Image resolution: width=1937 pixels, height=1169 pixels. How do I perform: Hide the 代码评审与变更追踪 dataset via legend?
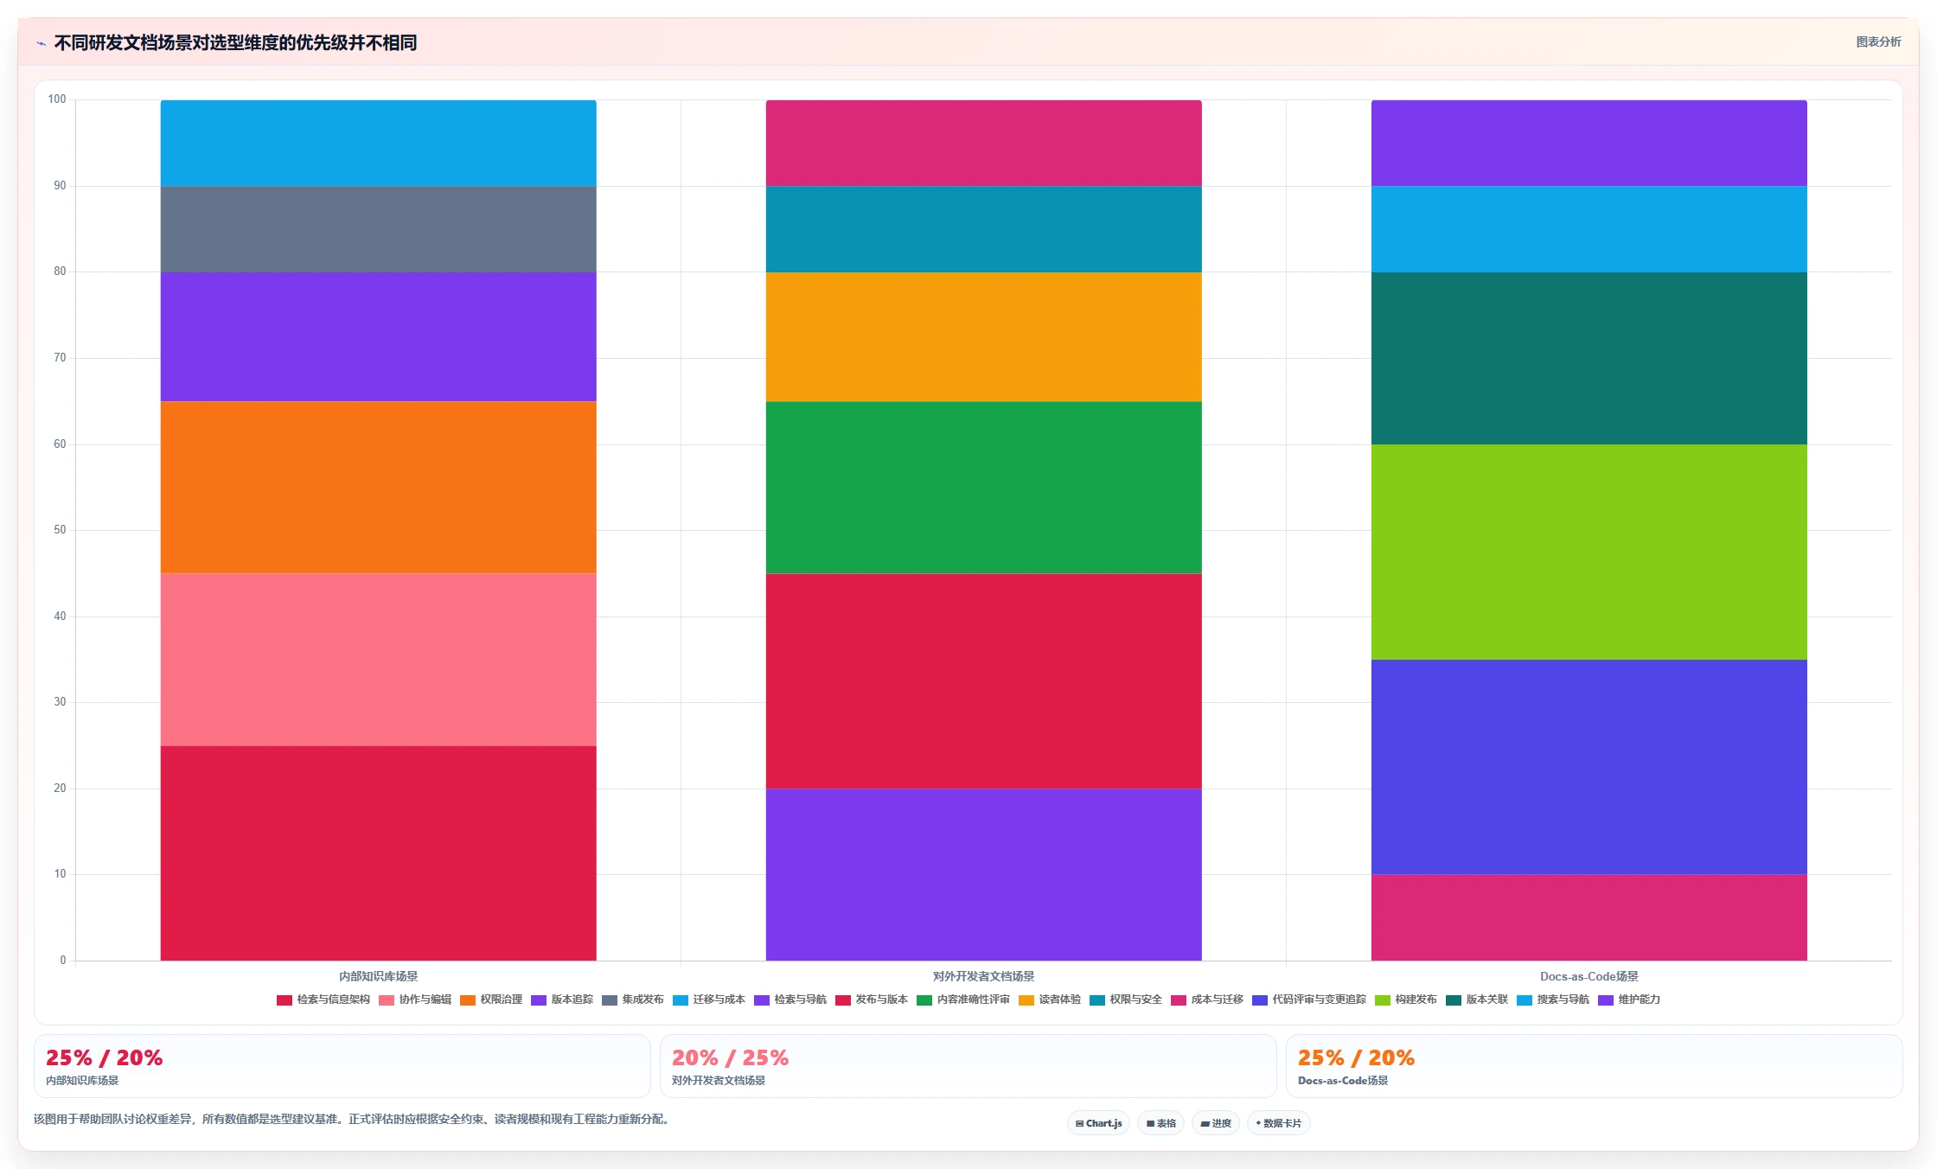point(1308,1000)
